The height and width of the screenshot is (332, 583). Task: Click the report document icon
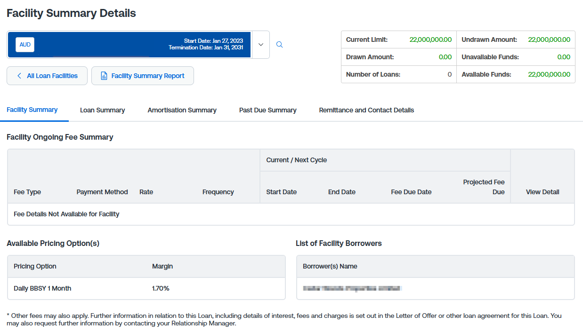(x=104, y=76)
